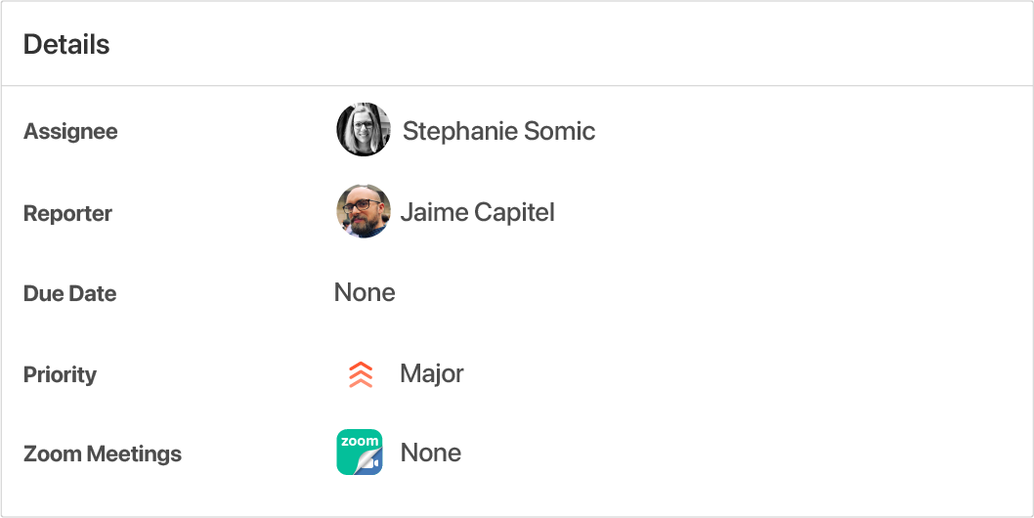This screenshot has height=518, width=1034.
Task: Click the word Major next to the priority icon
Action: click(x=432, y=373)
